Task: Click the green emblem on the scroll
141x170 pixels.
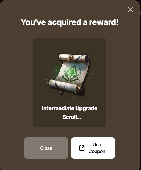Action: [x=71, y=73]
